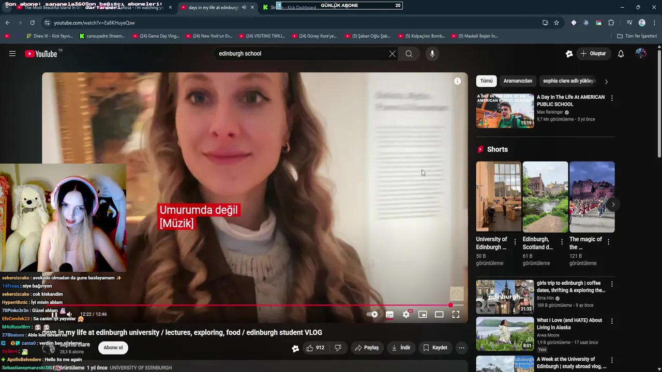Select the sophia clare adlı yükley chip
Viewport: 662px width, 372px height.
click(x=568, y=81)
